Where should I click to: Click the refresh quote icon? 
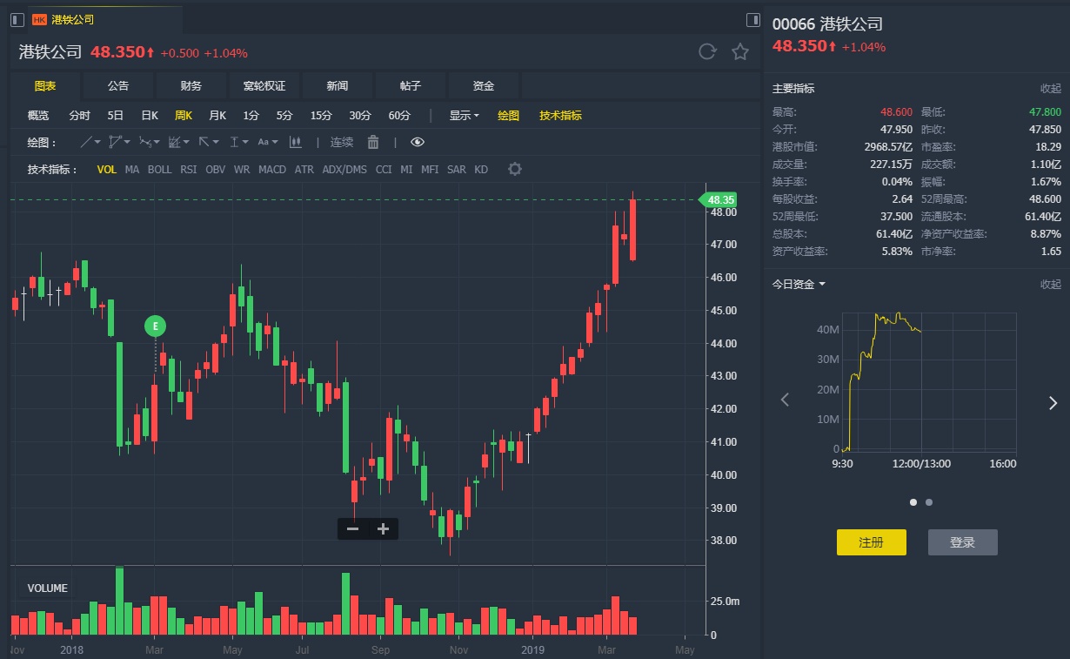(x=707, y=52)
